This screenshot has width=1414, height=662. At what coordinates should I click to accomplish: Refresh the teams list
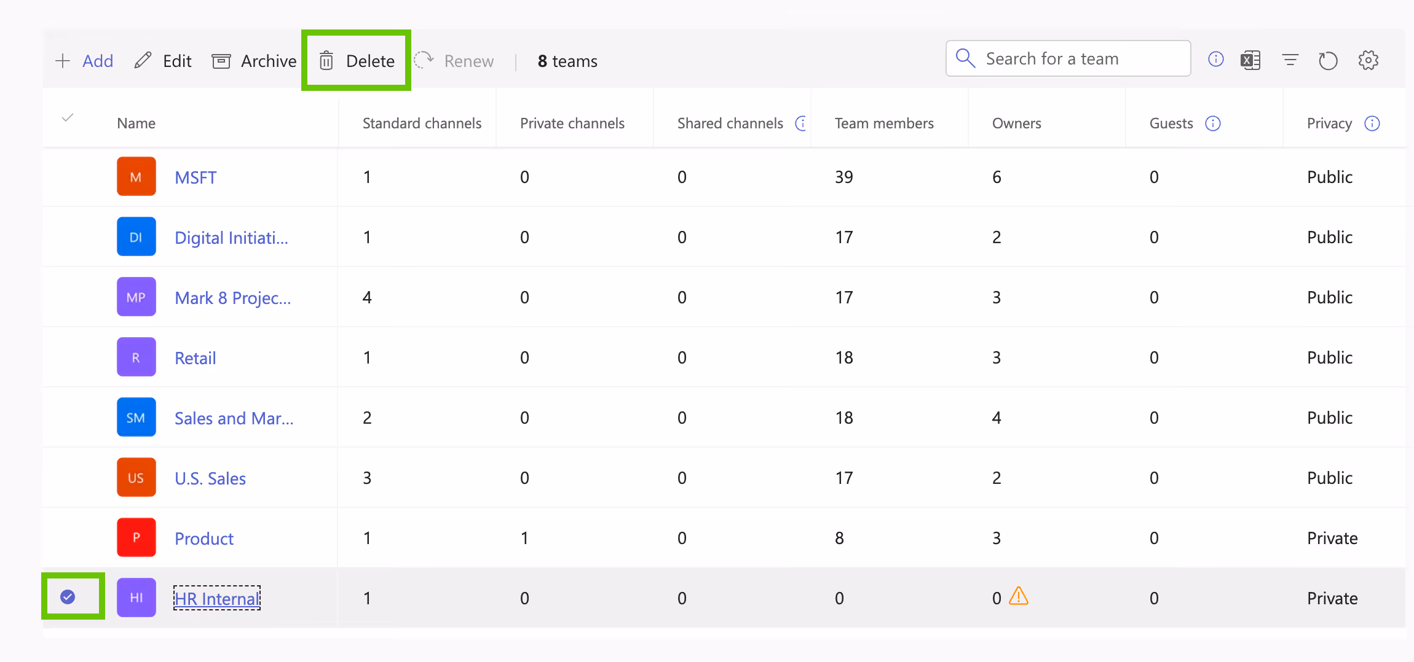[1328, 61]
